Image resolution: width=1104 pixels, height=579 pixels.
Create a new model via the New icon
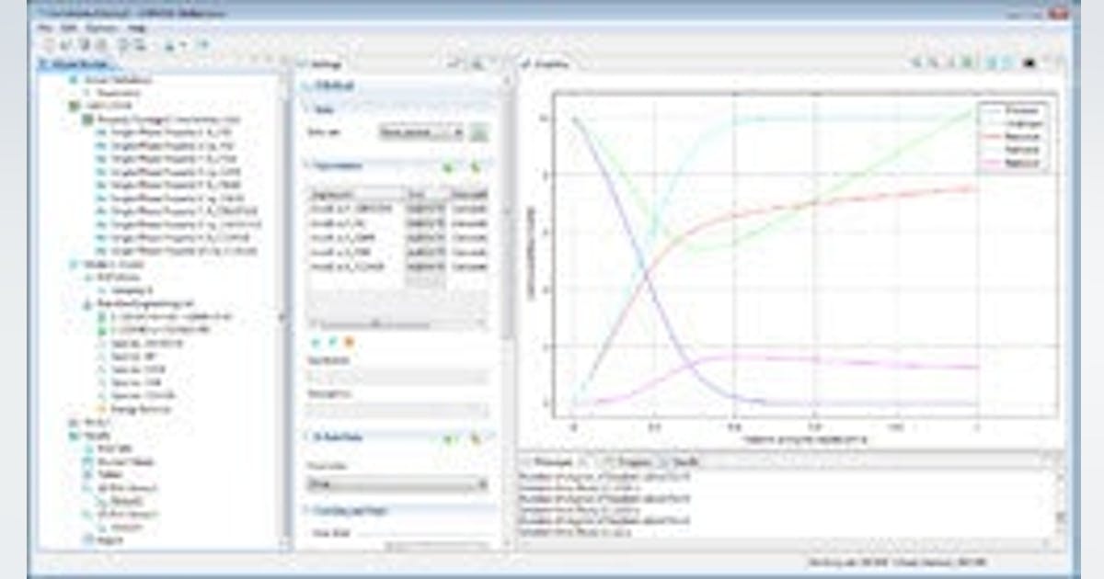(47, 43)
